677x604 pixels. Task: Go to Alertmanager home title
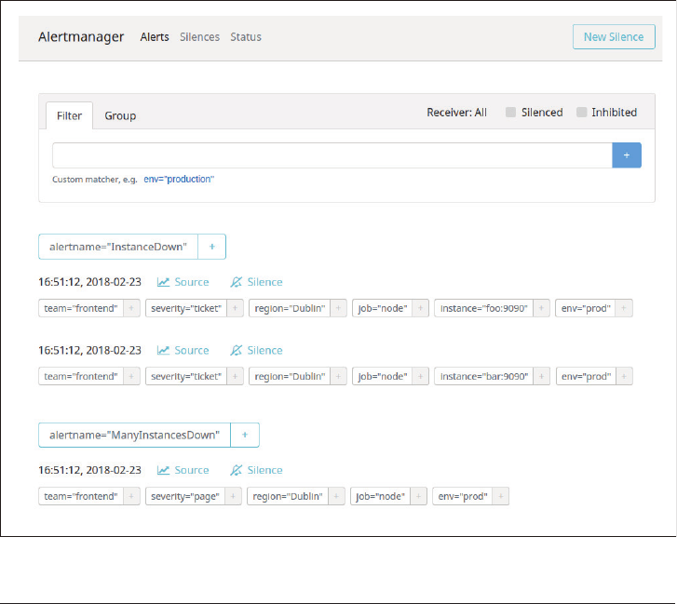point(81,36)
